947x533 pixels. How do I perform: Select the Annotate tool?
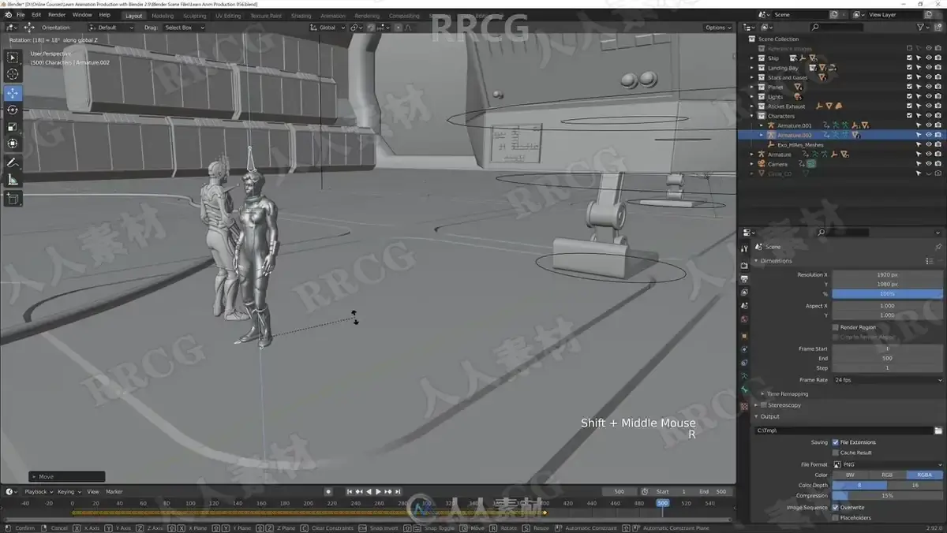point(13,163)
